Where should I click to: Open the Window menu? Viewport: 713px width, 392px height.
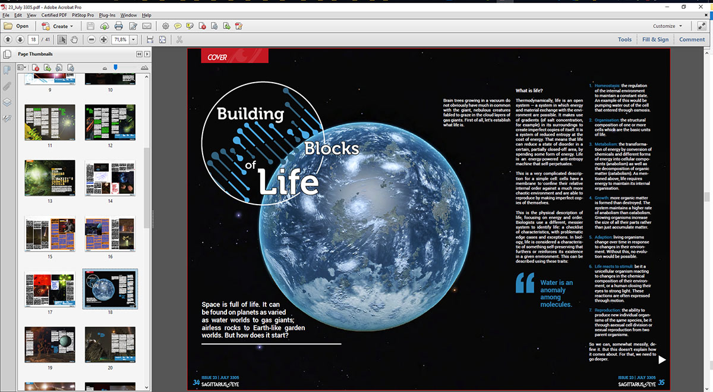pyautogui.click(x=128, y=15)
